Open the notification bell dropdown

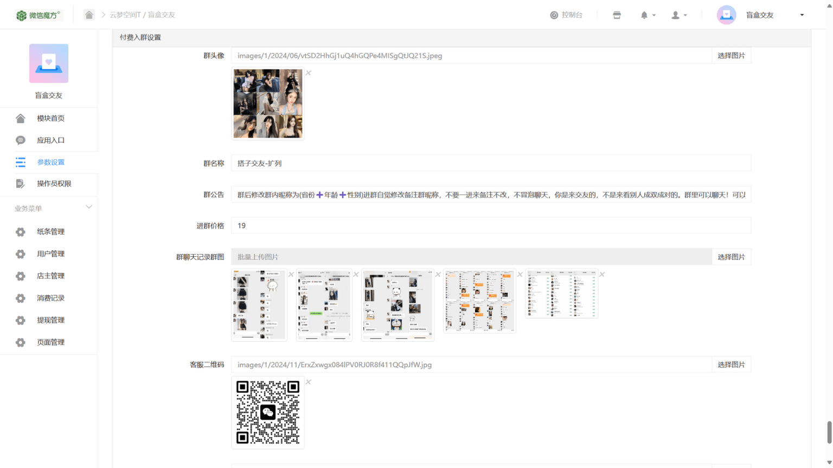[x=648, y=15]
